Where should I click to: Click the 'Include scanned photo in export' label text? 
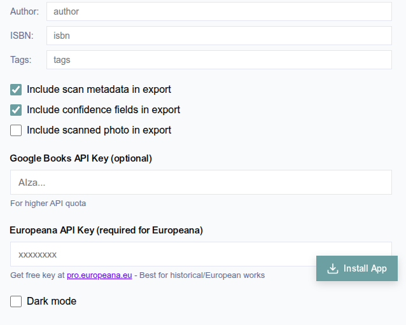pos(99,130)
